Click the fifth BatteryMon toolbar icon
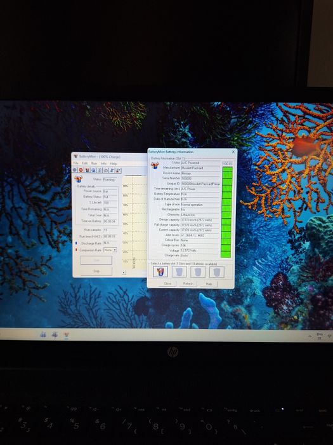Screen dimensions: 333x445 pyautogui.click(x=100, y=170)
